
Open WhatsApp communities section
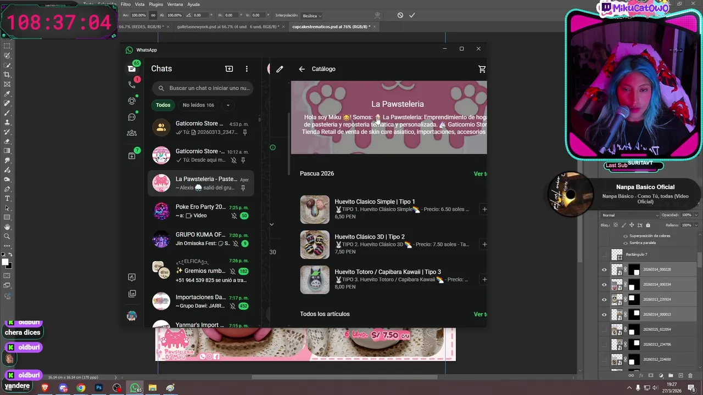pos(132,133)
